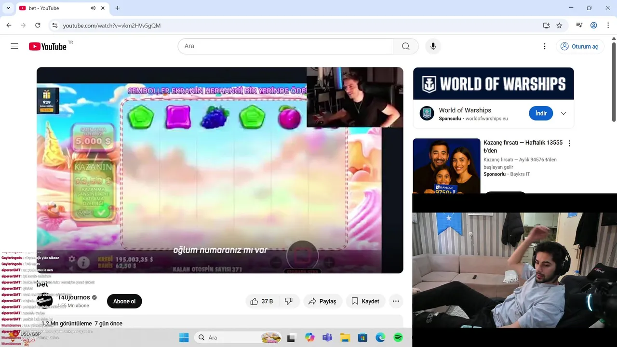Viewport: 617px width, 347px height.
Task: Focus the YouTube Ara search field
Action: [285, 46]
